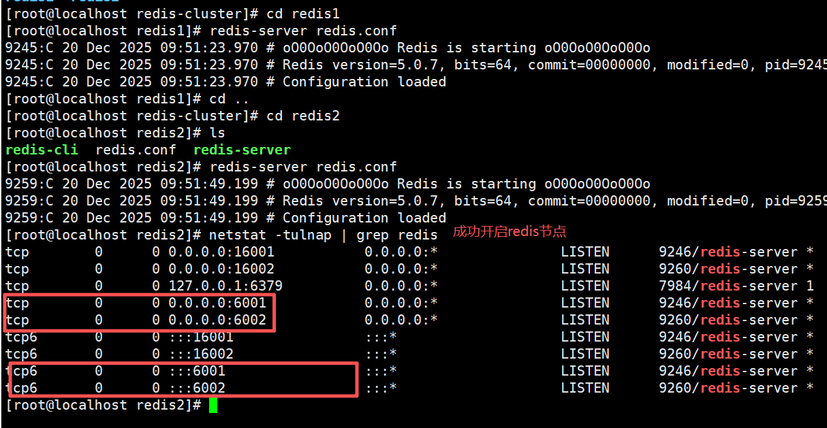Screen dimensions: 827x428
Task: Select the green 'redis-server' file name
Action: point(242,150)
